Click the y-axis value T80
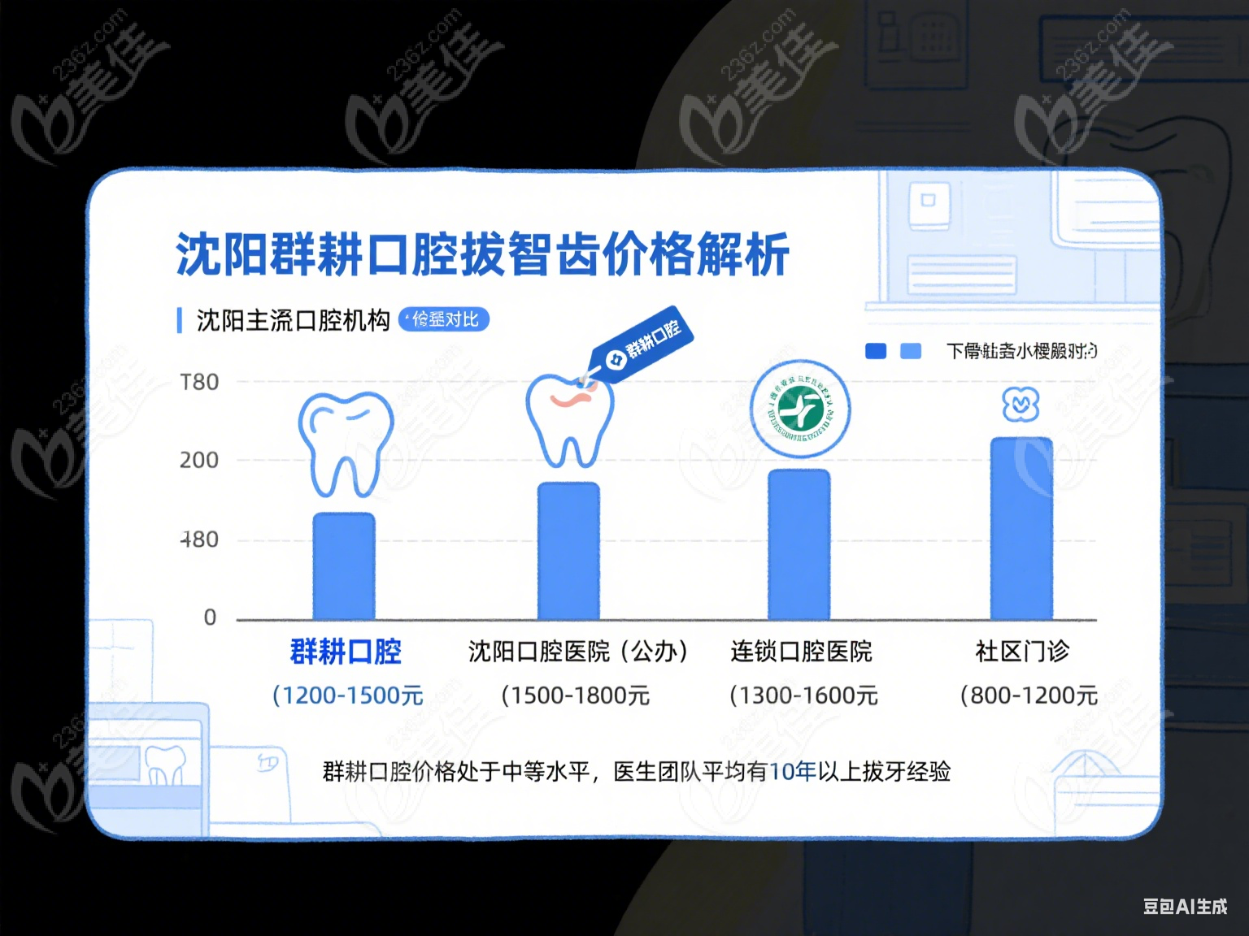The width and height of the screenshot is (1249, 936). (199, 382)
